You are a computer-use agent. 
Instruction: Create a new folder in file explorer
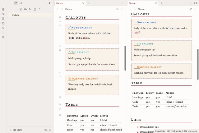pyautogui.click(x=25, y=9)
